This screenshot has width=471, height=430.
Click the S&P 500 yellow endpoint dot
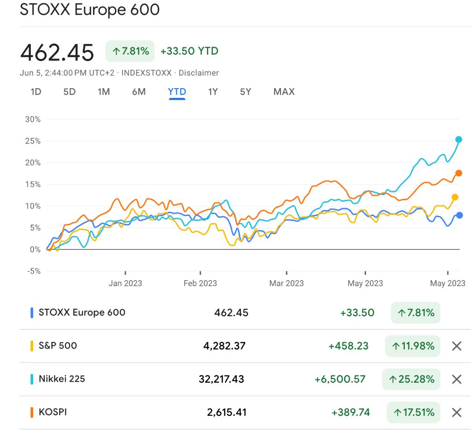[455, 197]
